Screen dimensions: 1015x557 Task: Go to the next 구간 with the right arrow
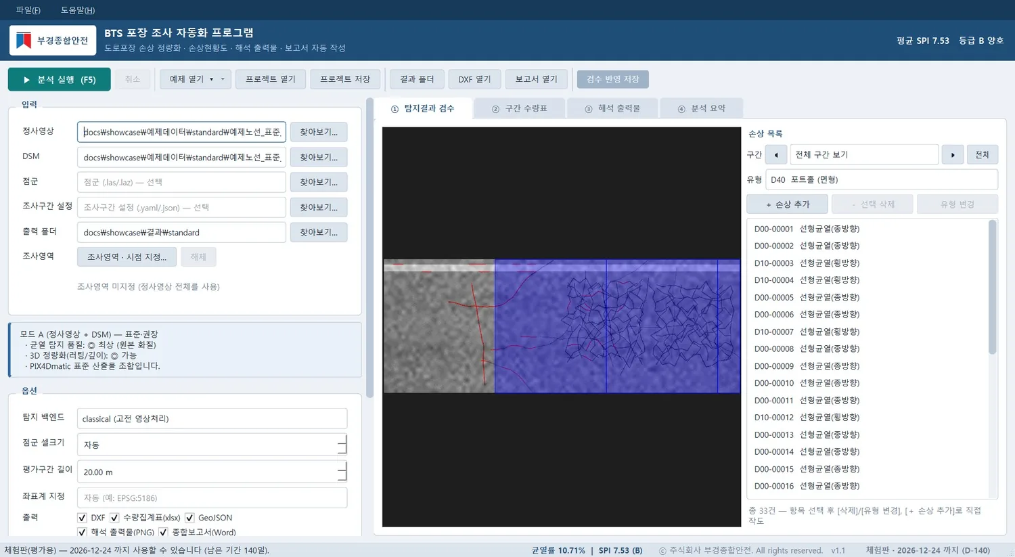(953, 155)
